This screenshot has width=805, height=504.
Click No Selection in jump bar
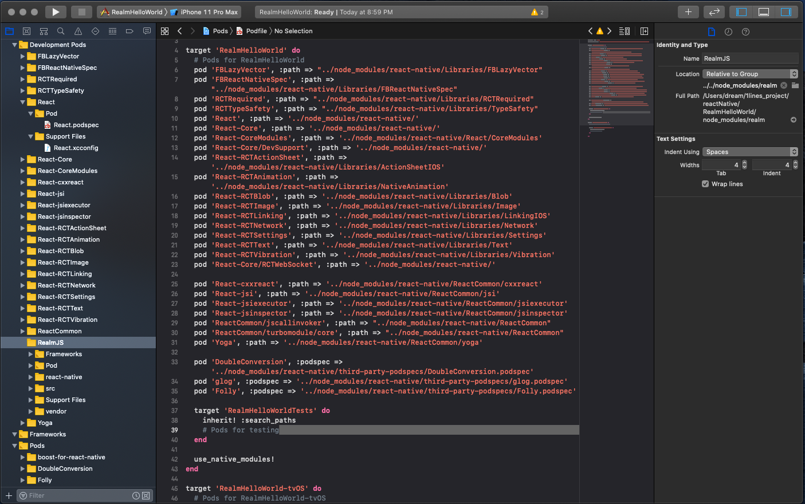click(293, 31)
